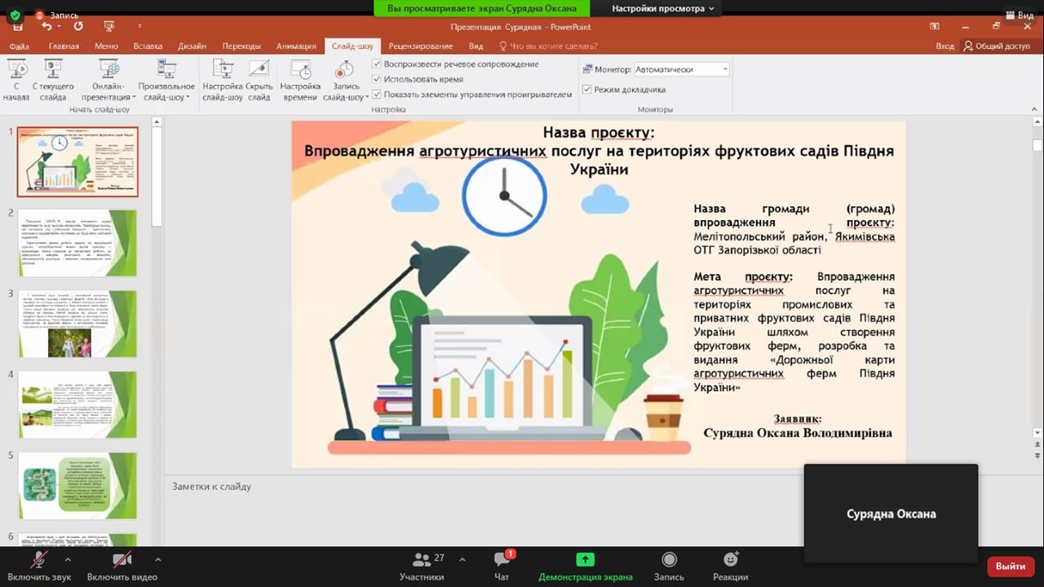Open the 'Рецензирование' ribbon tab
Screen dimensions: 1044x587
(x=420, y=46)
